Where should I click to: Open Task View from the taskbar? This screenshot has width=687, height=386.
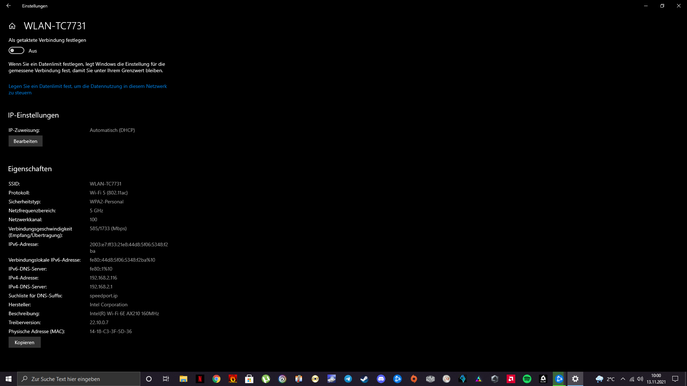[166, 379]
